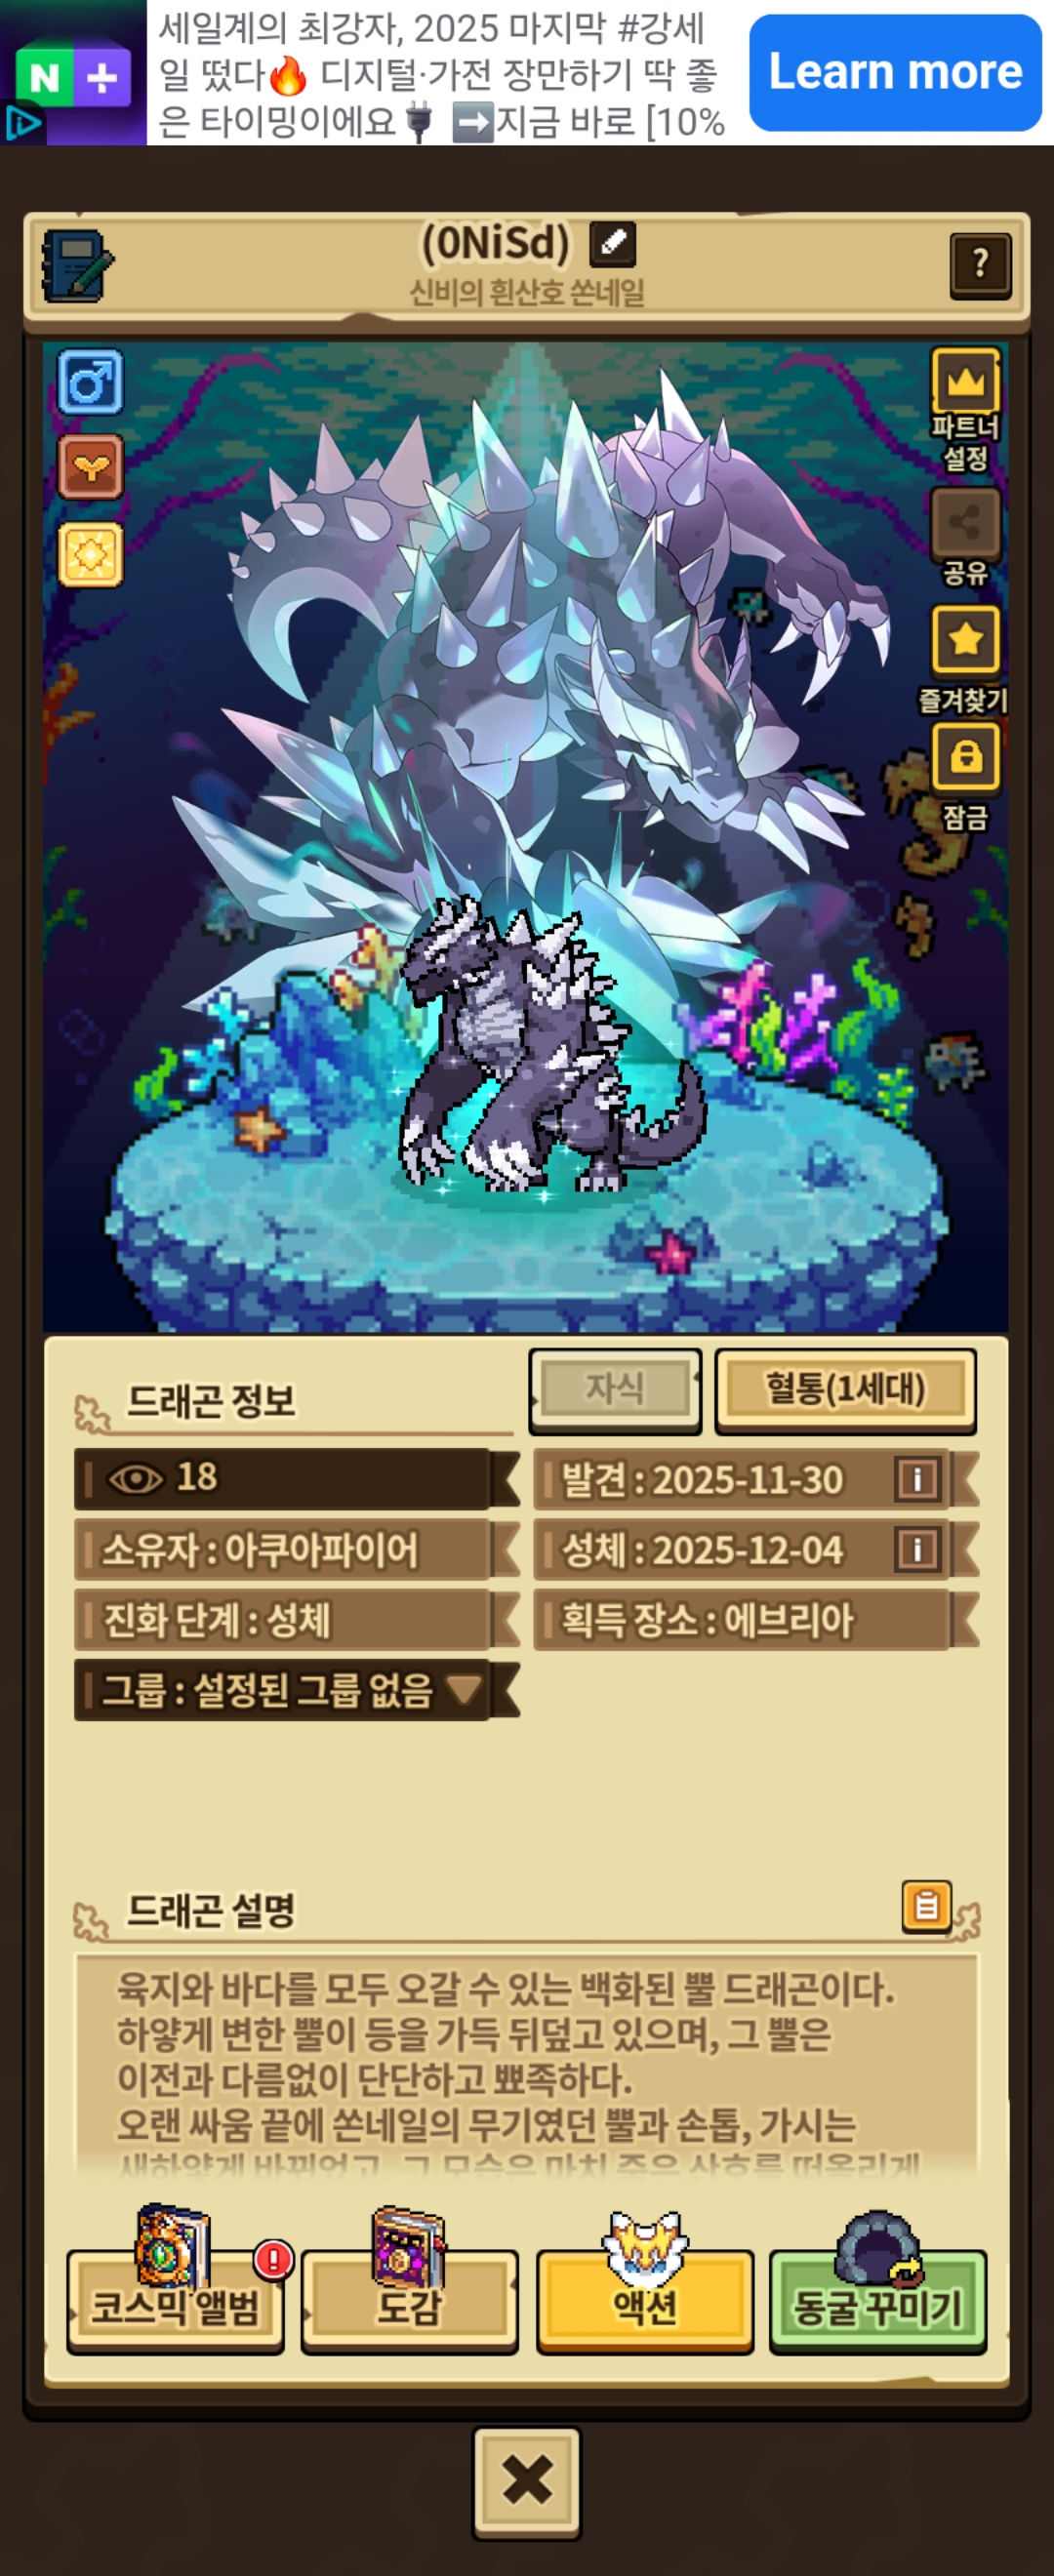The width and height of the screenshot is (1054, 2576).
Task: Open the notebook memo icon
Action: pyautogui.click(x=77, y=266)
